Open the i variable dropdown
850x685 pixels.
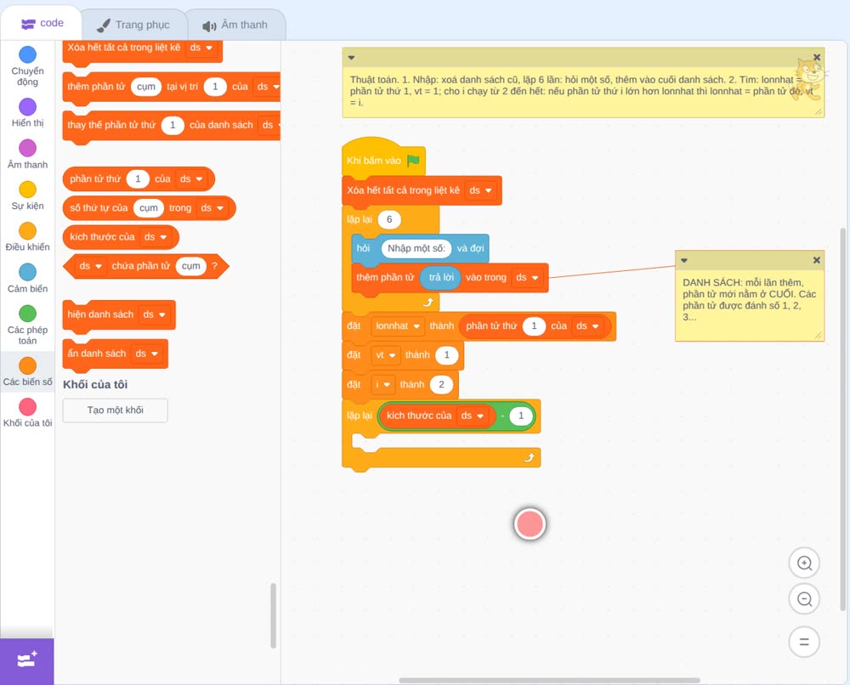pos(382,385)
